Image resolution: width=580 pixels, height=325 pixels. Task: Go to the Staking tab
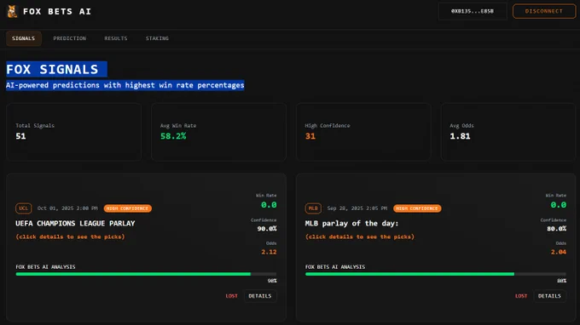coord(157,38)
